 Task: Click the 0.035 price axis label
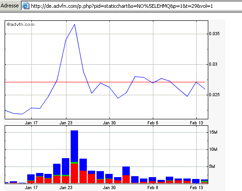point(214,34)
